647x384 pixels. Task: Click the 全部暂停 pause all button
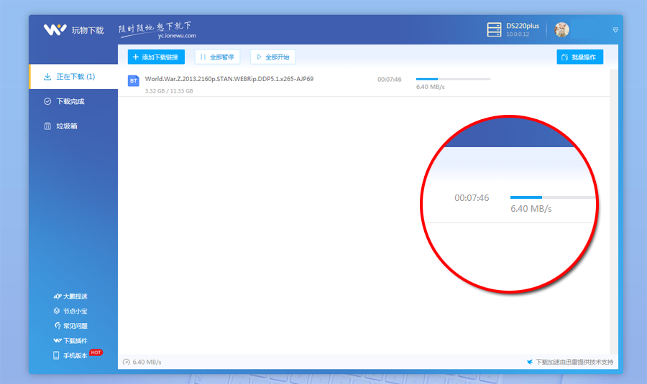[x=217, y=57]
